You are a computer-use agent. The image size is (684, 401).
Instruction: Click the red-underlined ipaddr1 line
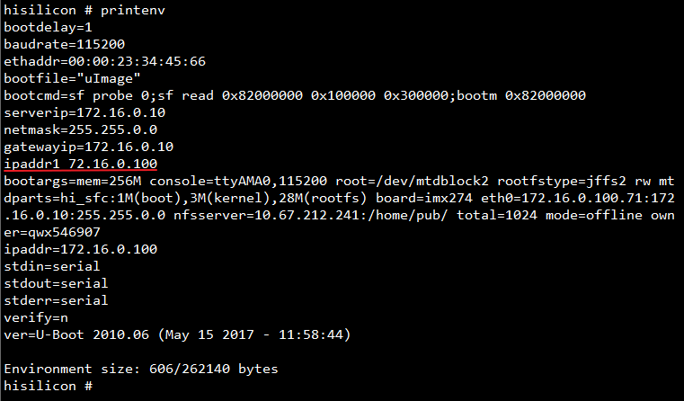tap(80, 164)
